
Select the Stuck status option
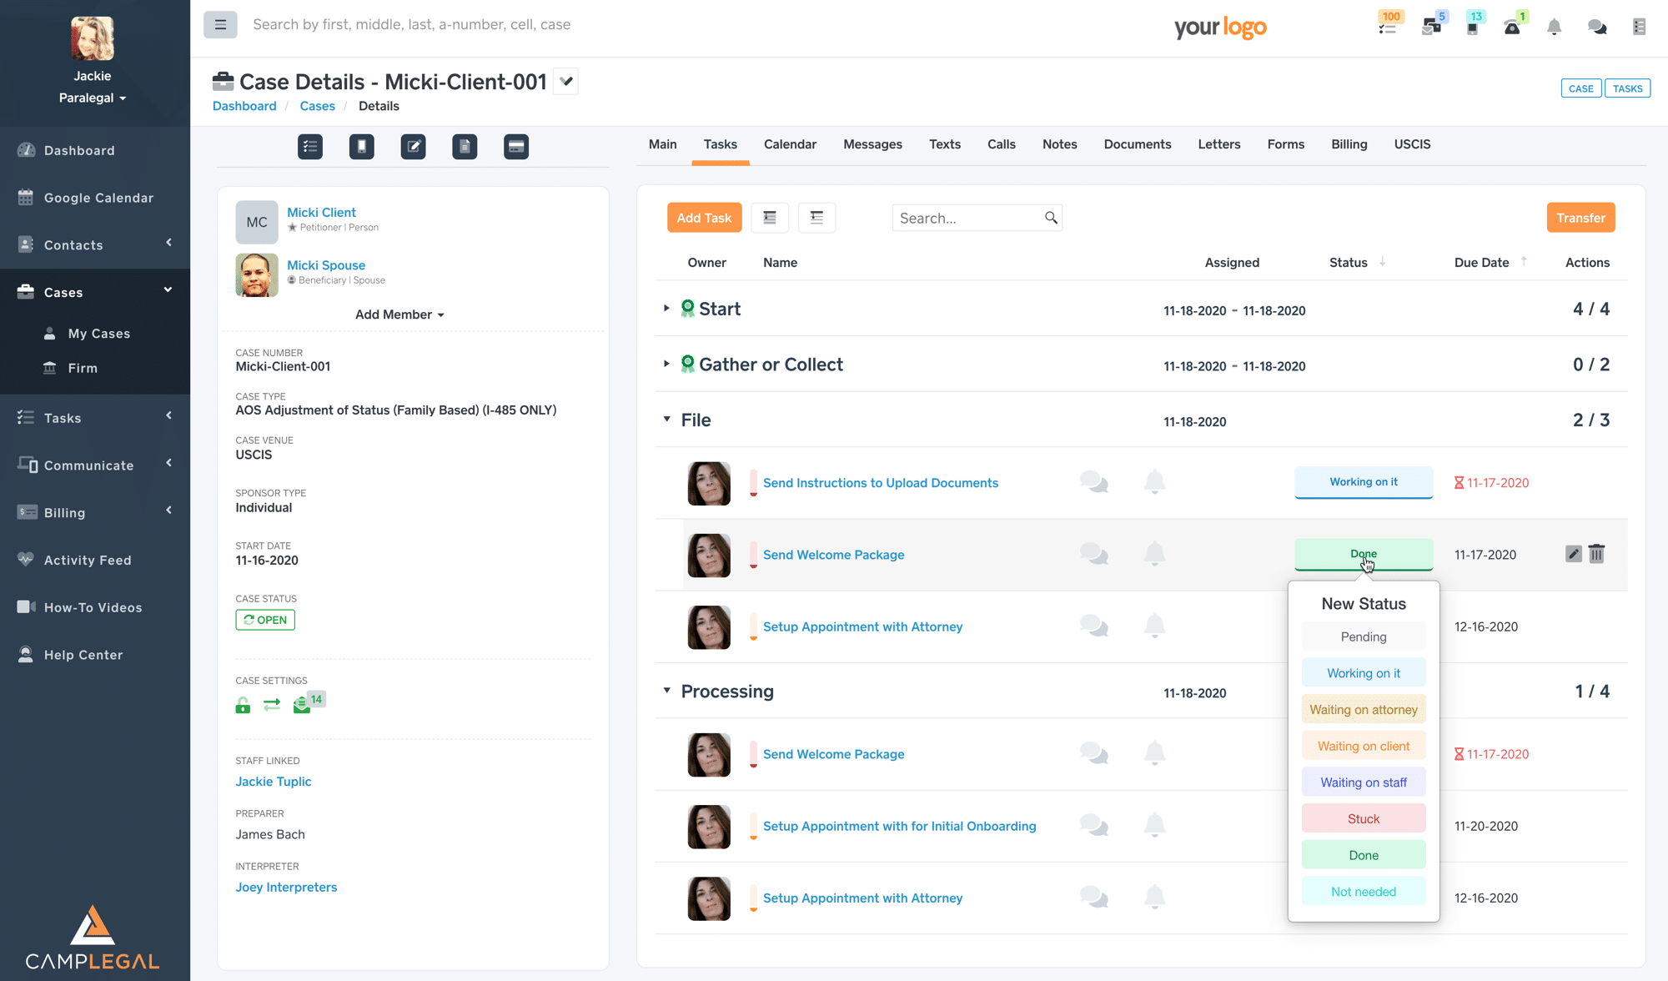1363,819
